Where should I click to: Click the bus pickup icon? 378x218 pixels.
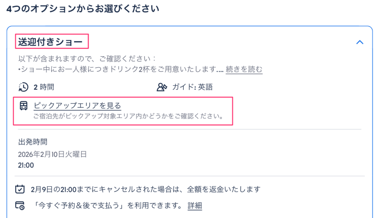click(x=23, y=106)
